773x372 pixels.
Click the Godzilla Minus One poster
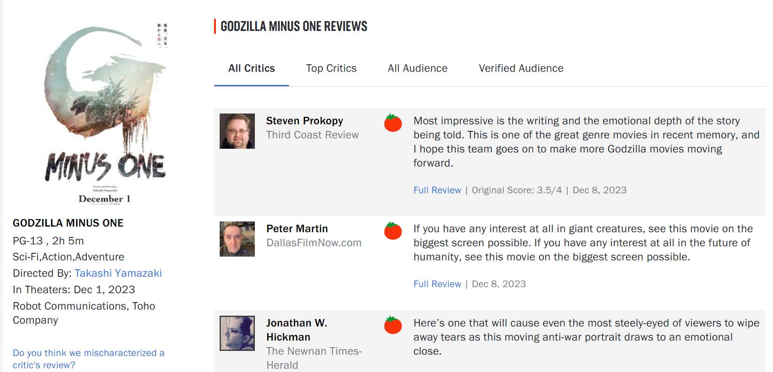(105, 113)
